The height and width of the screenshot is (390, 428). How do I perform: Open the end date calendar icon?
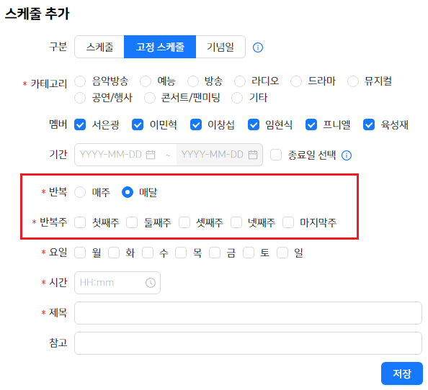tap(252, 155)
